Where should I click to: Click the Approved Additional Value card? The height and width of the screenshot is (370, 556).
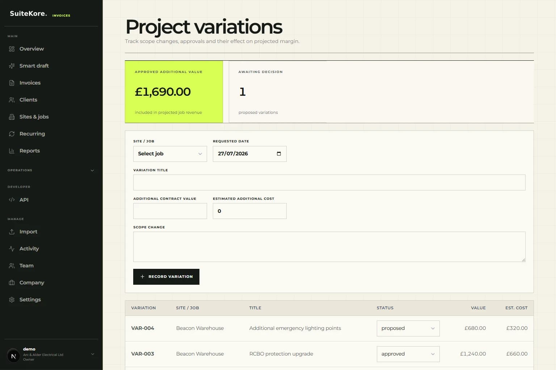(x=174, y=92)
